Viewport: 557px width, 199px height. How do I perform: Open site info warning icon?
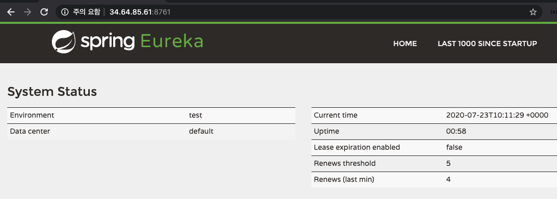tap(65, 12)
